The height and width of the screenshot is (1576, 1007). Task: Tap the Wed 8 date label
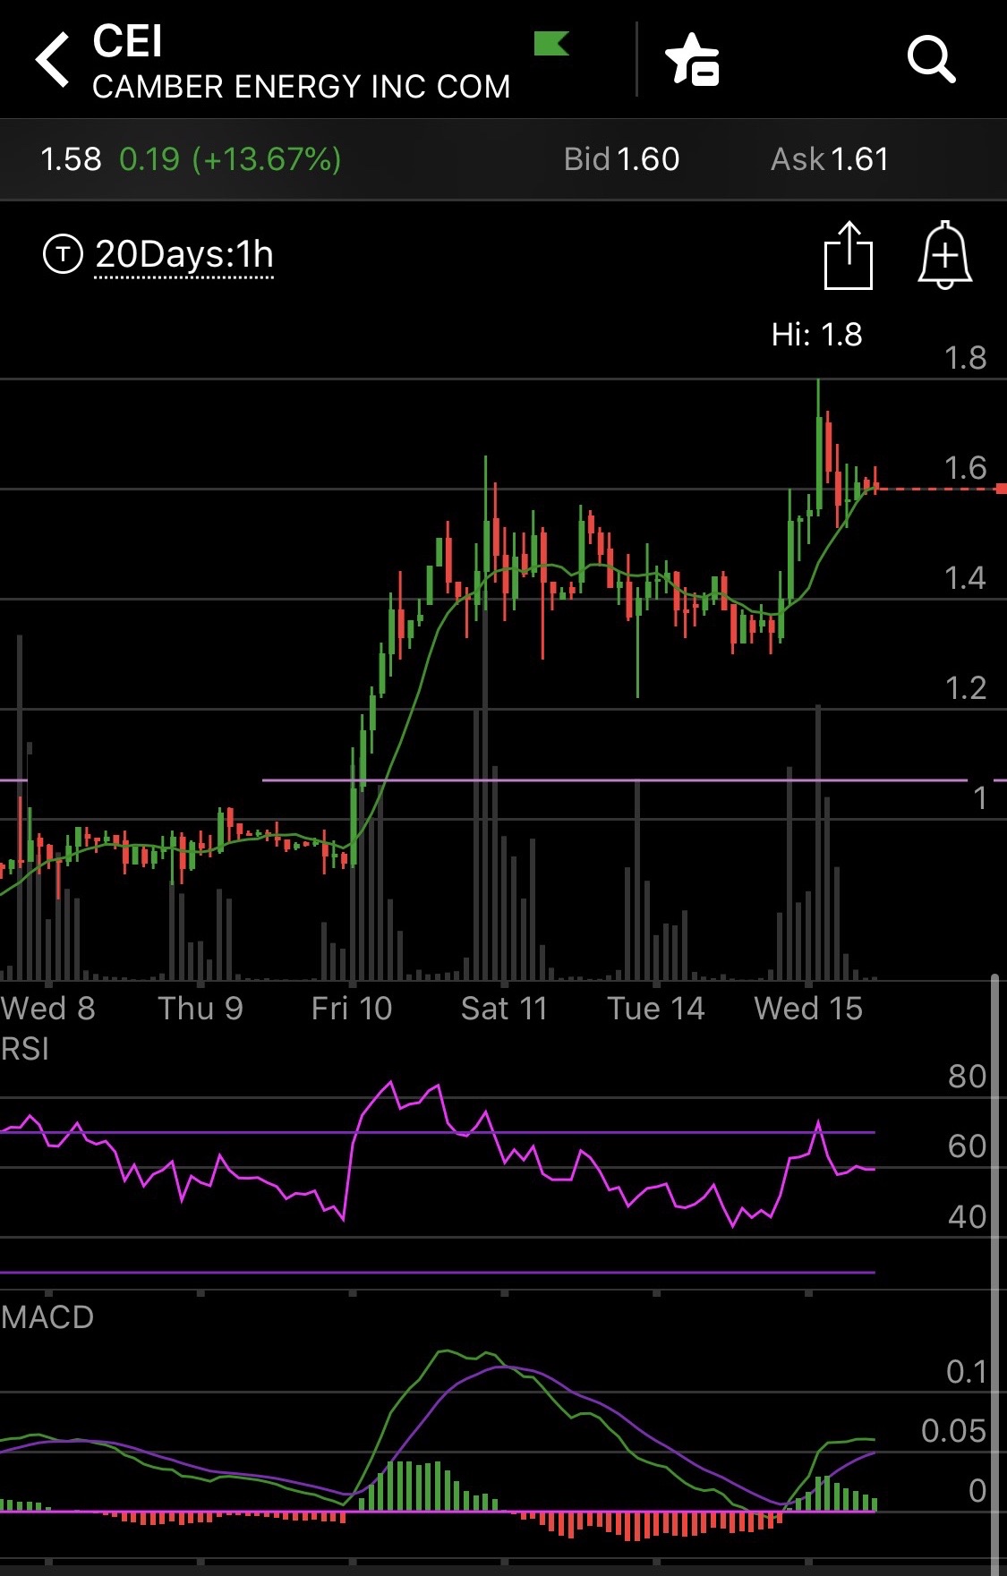click(48, 1009)
